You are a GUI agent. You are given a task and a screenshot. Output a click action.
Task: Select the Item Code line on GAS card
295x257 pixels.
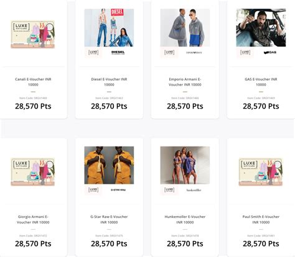[261, 98]
